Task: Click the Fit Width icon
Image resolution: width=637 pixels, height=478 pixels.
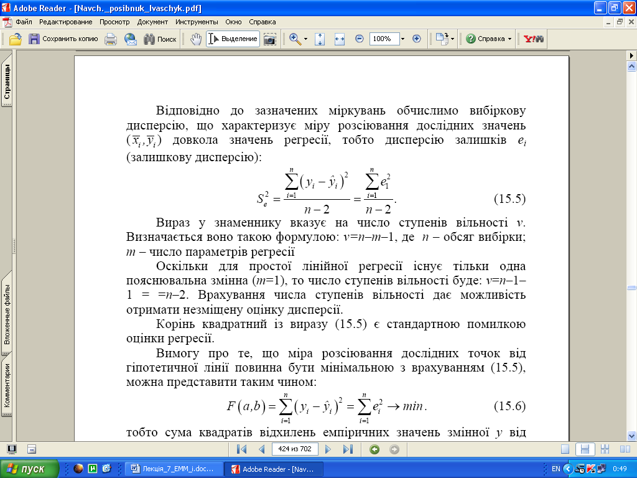Action: click(339, 39)
